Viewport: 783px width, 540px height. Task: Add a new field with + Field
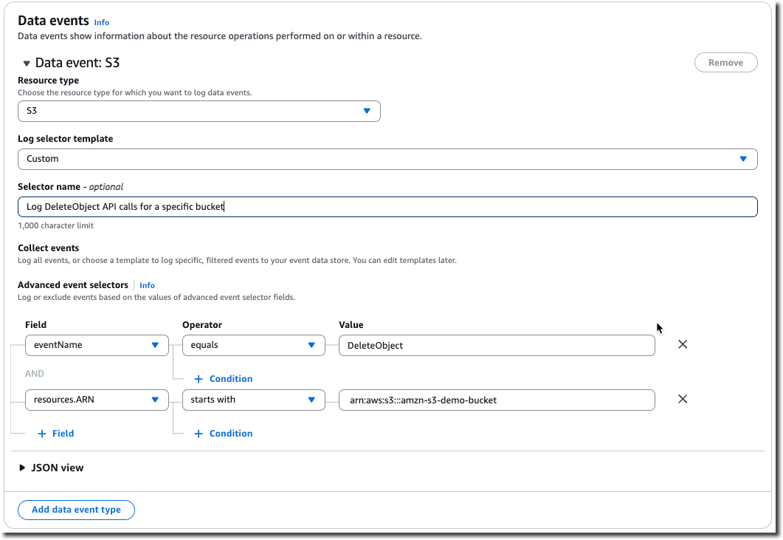click(55, 433)
